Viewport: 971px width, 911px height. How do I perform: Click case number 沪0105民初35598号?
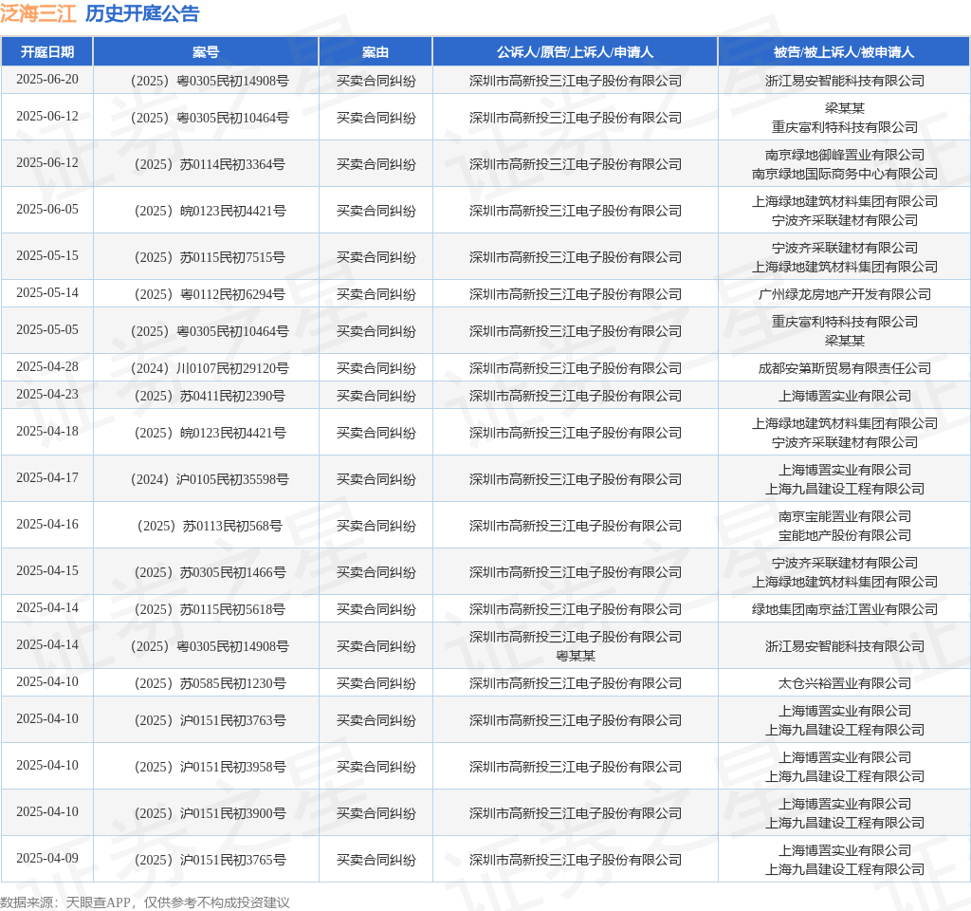pyautogui.click(x=232, y=479)
